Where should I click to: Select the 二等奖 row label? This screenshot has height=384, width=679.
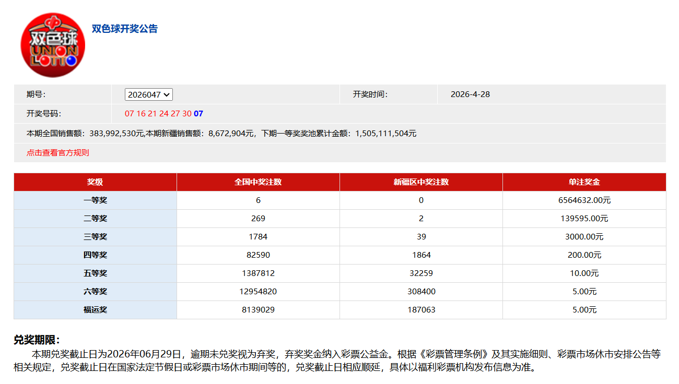[95, 219]
